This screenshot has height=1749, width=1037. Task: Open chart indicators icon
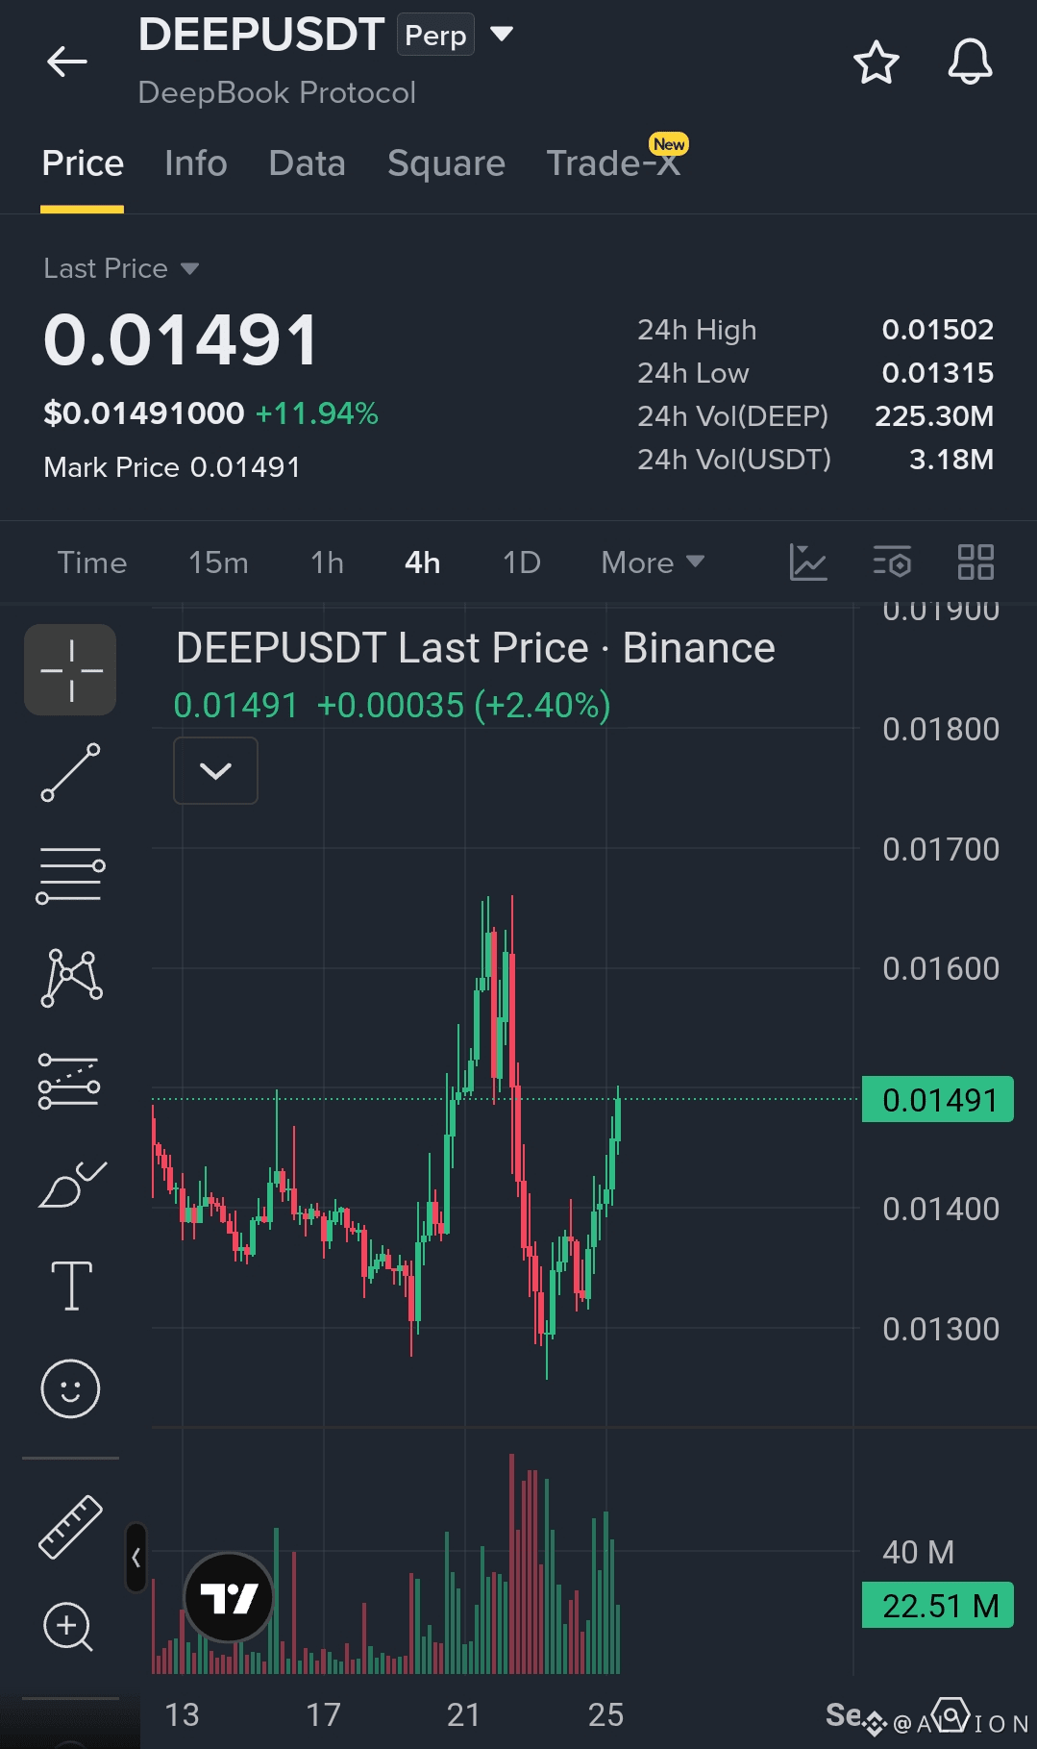808,562
